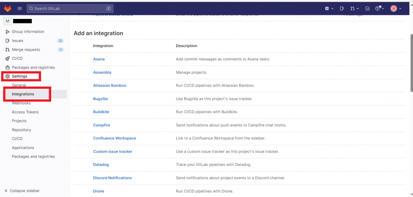Click the Merge requests count badge 1

(x=60, y=50)
